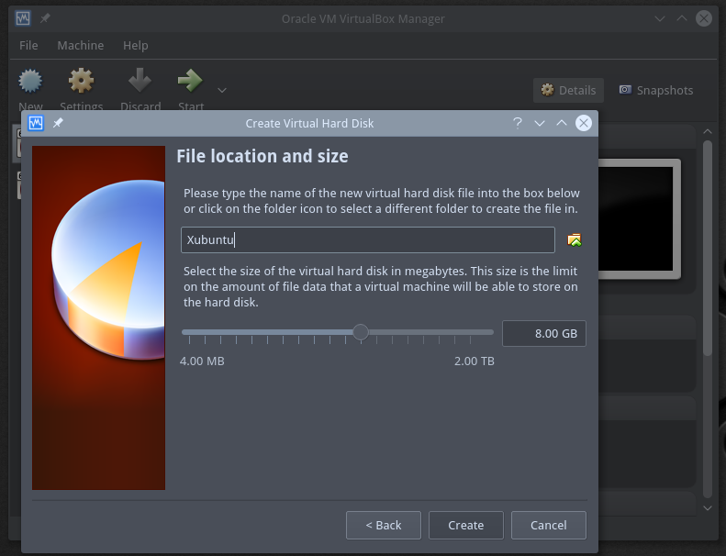Close the Create Virtual Hard Disk dialog
726x556 pixels.
[x=584, y=123]
